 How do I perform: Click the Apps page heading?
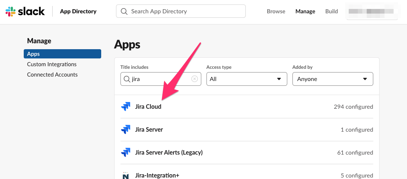127,44
